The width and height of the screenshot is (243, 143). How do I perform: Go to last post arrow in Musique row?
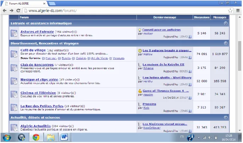pos(190,84)
